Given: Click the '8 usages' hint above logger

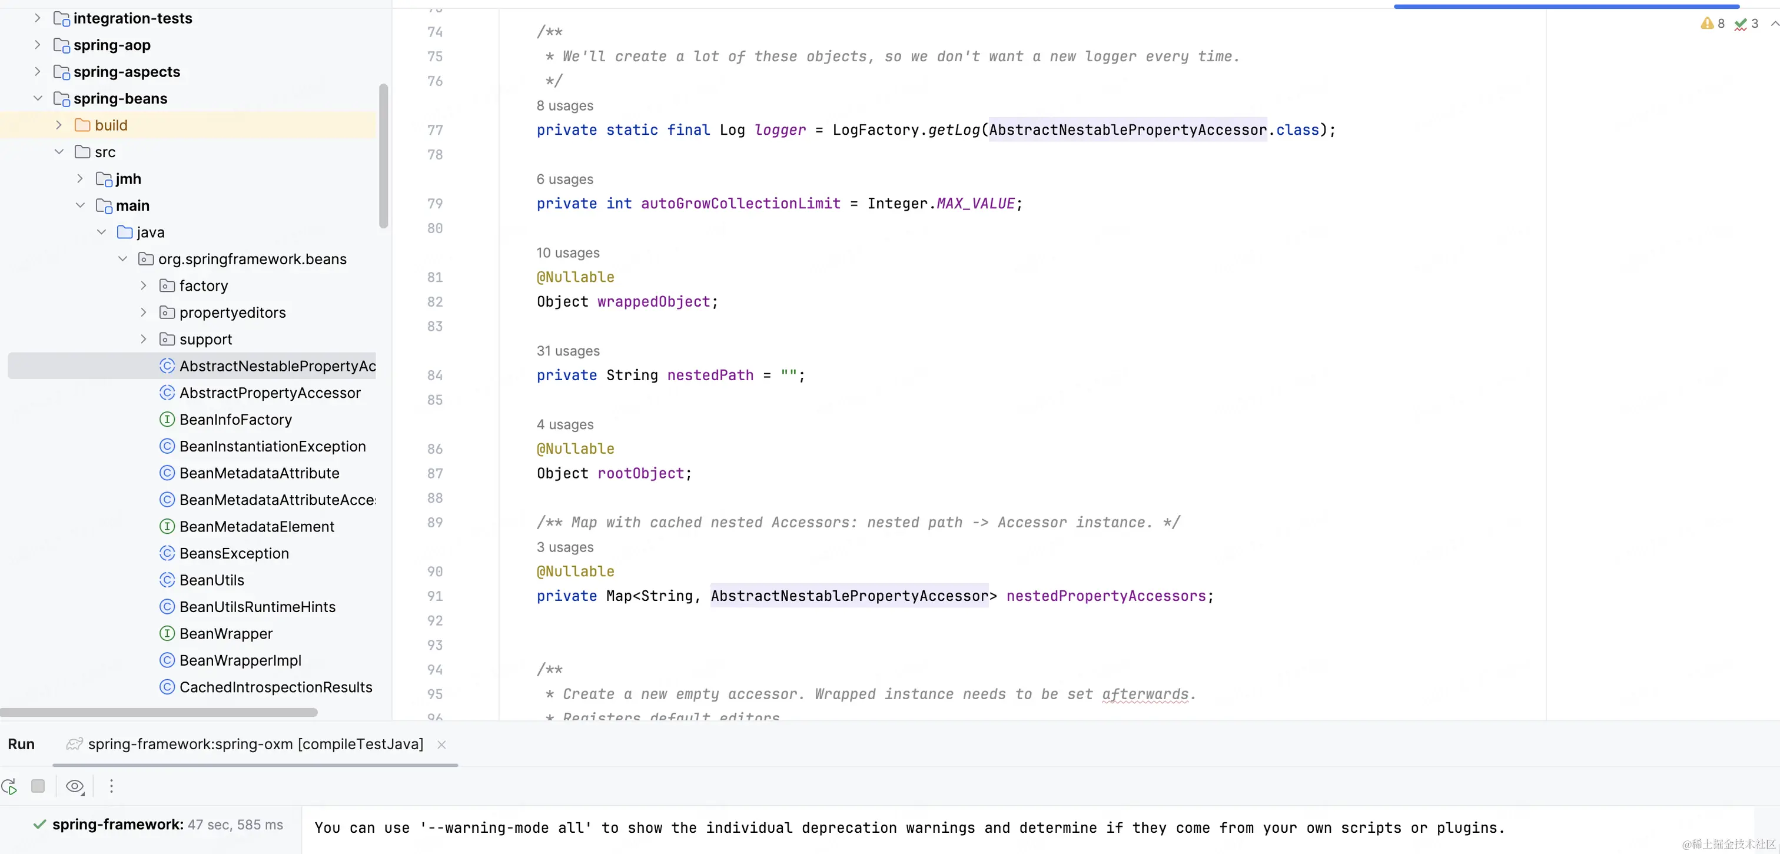Looking at the screenshot, I should point(564,106).
